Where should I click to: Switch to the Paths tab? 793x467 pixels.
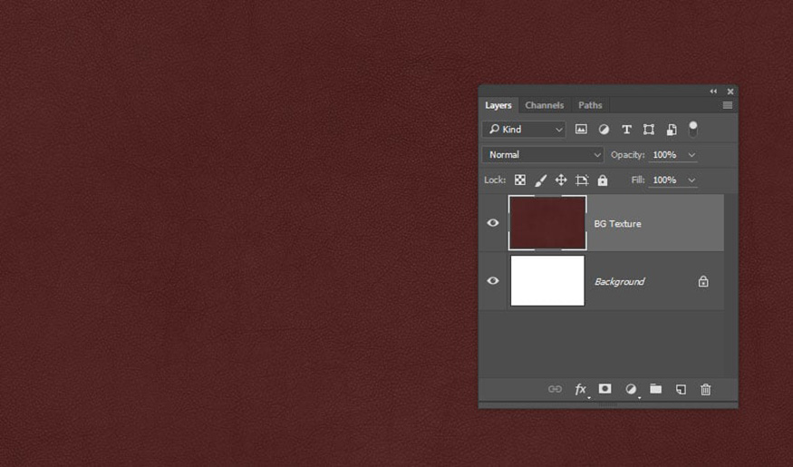pyautogui.click(x=590, y=105)
